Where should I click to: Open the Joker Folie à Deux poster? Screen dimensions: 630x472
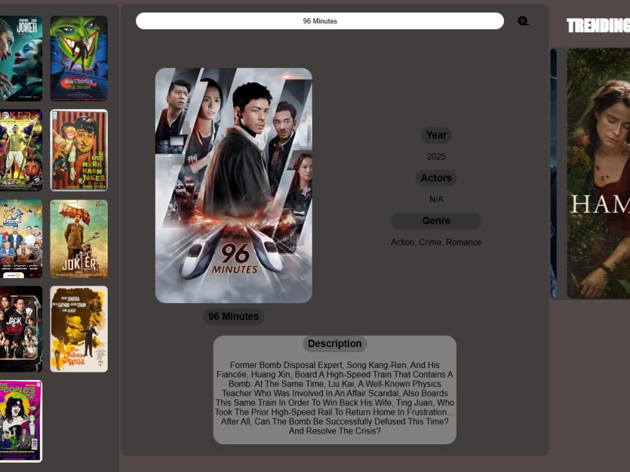(21, 59)
